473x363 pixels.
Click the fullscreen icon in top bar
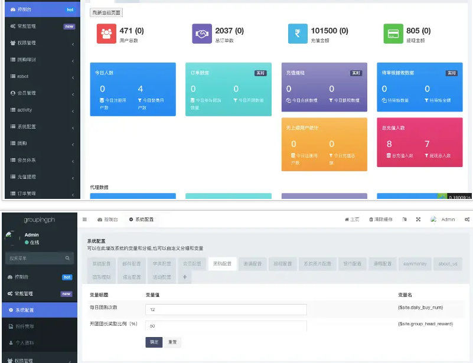[418, 219]
